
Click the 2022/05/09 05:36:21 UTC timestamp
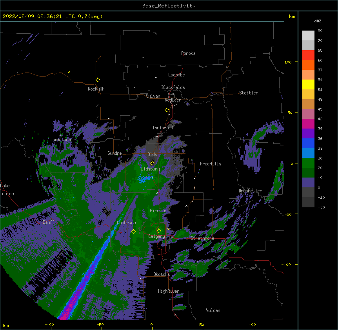coord(38,16)
